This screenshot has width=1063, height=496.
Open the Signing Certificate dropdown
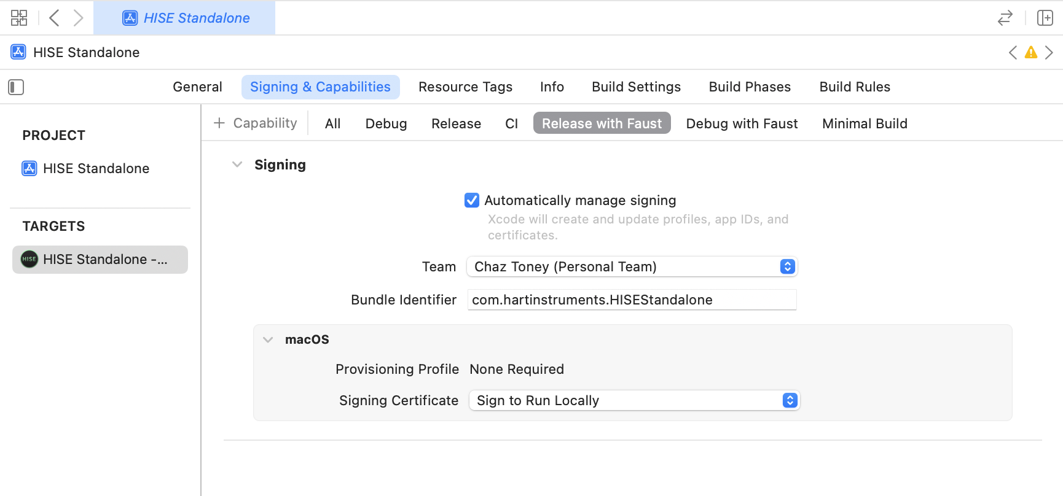[634, 400]
